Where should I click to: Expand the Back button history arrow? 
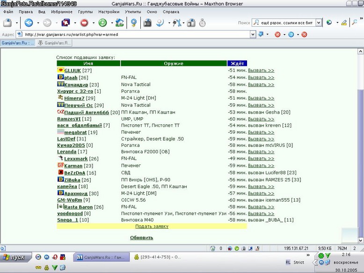(38, 23)
